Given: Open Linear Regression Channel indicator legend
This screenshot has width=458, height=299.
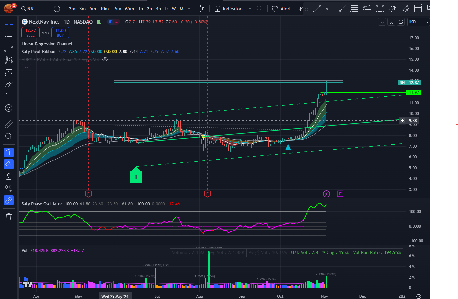Looking at the screenshot, I should (47, 44).
